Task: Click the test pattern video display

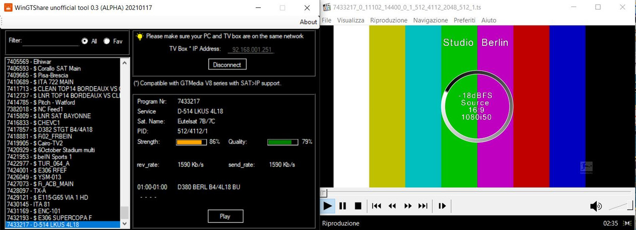Action: [477, 106]
